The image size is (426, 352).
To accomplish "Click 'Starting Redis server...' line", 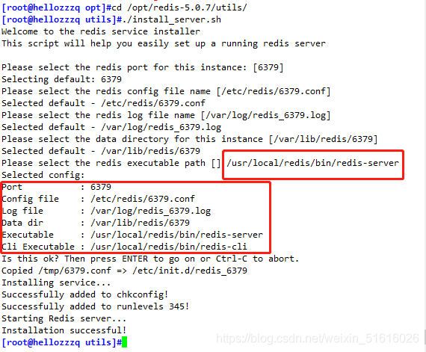I will pos(64,318).
